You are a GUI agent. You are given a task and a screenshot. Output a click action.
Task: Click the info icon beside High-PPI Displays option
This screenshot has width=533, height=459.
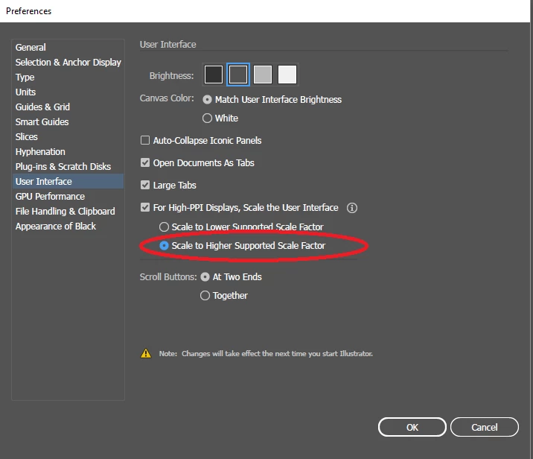352,208
